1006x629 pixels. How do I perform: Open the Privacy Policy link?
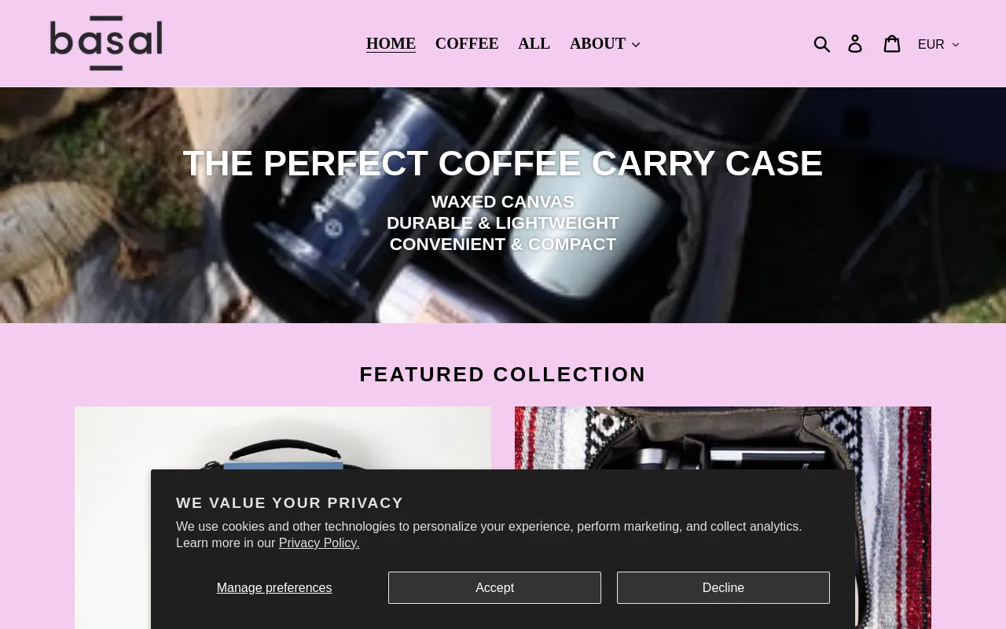point(319,543)
